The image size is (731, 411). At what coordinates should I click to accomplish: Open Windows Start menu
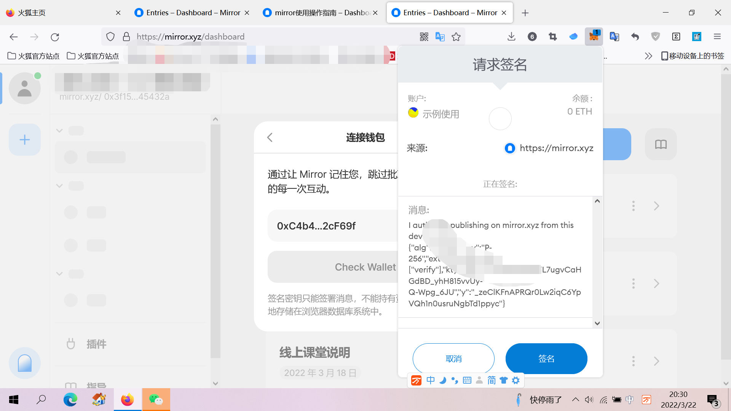click(x=14, y=400)
